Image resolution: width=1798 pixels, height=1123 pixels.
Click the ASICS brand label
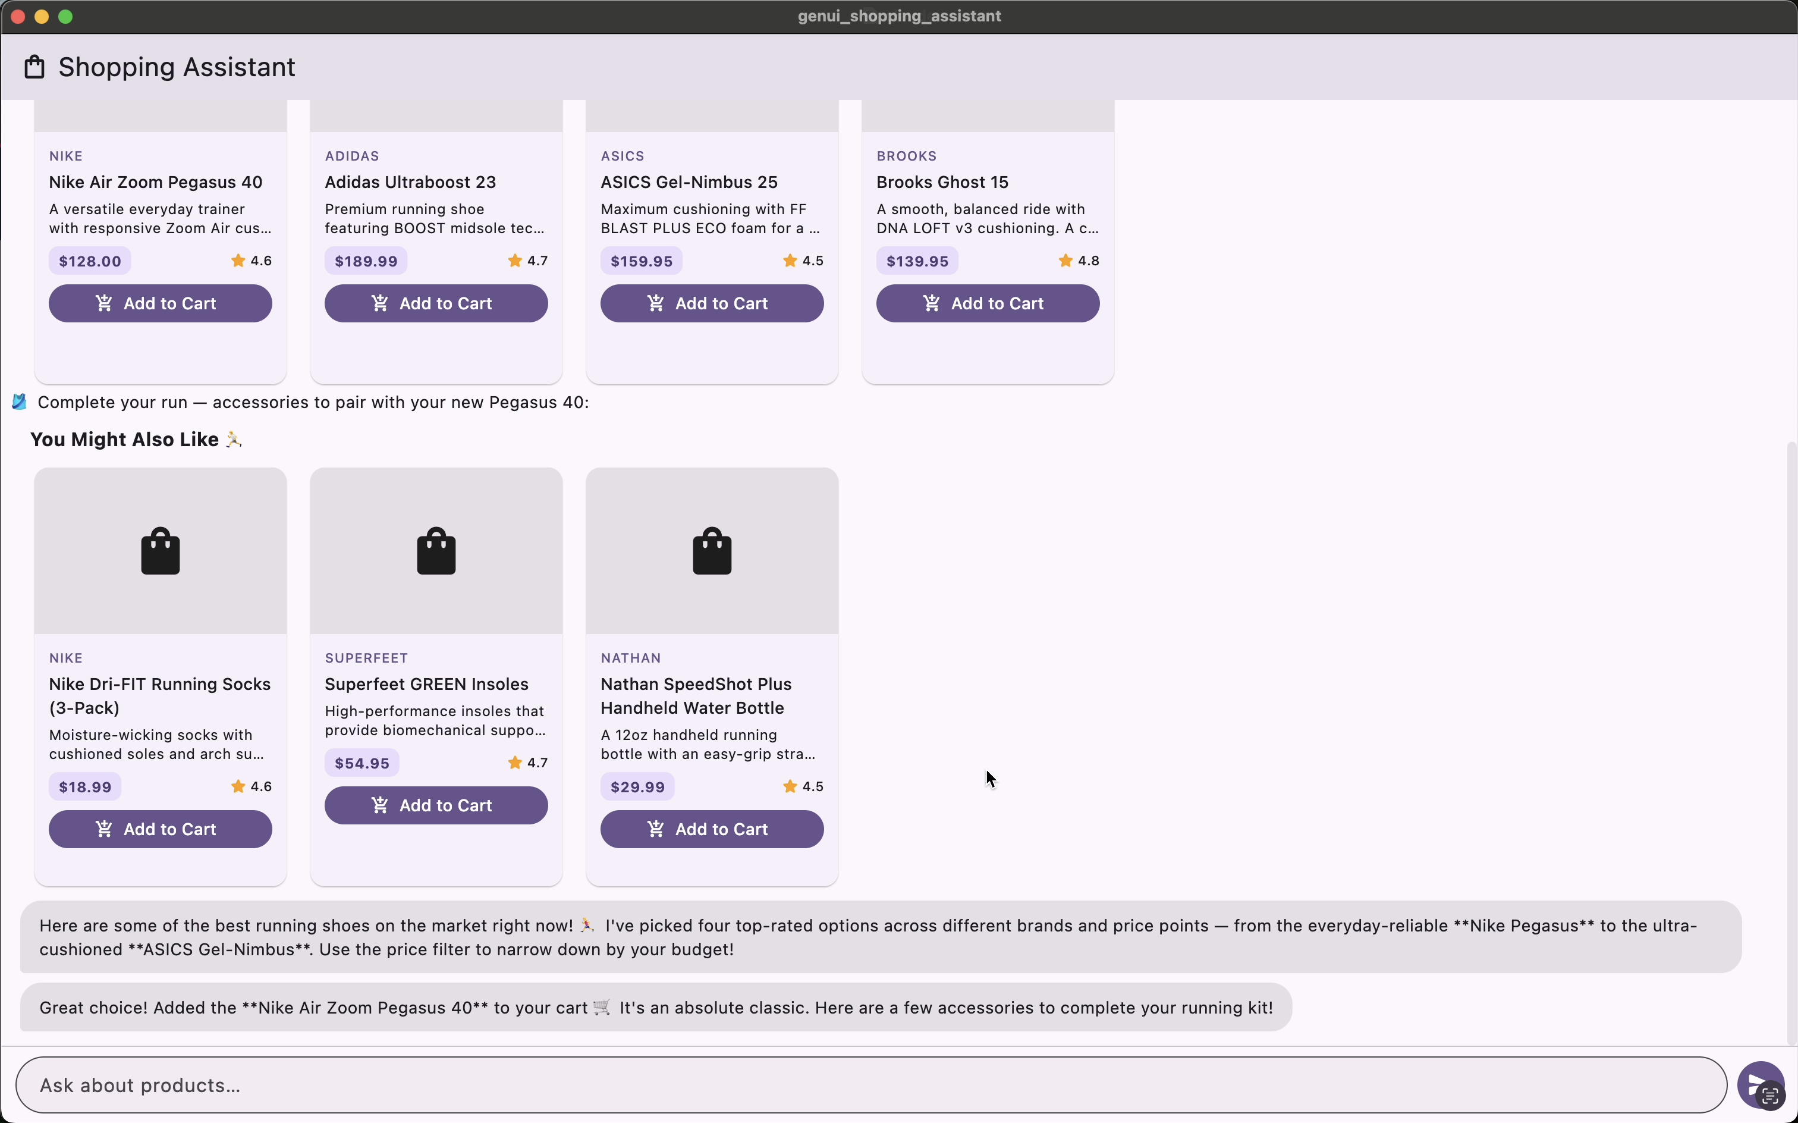(622, 156)
